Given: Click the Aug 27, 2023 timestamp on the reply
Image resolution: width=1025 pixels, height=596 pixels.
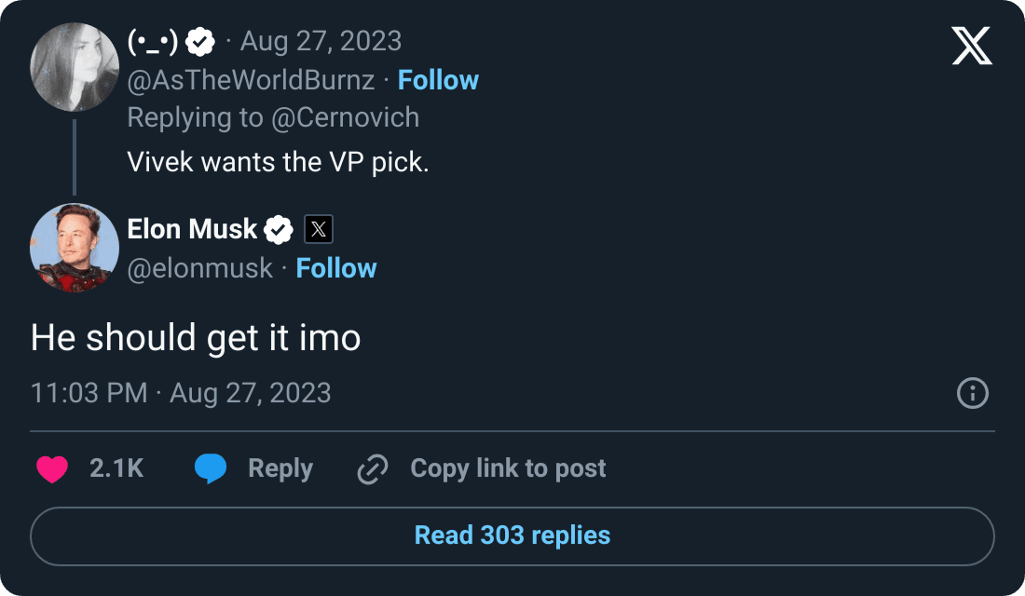Looking at the screenshot, I should [321, 40].
